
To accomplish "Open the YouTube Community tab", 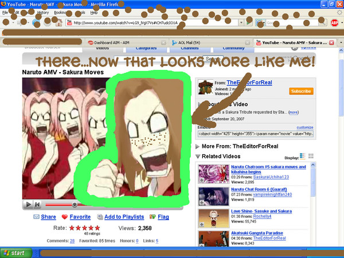I will (234, 49).
